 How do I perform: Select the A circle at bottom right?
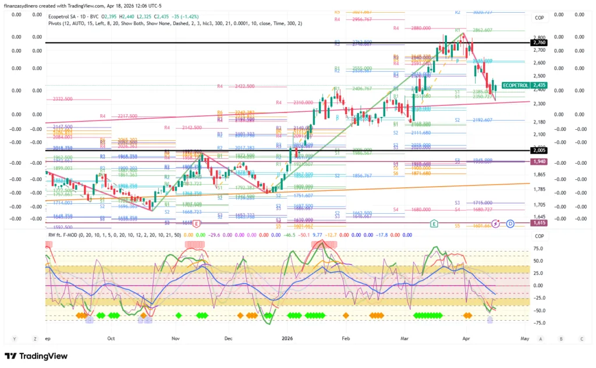pyautogui.click(x=541, y=338)
